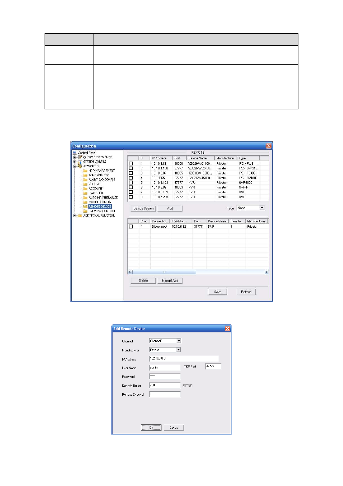Check the box for device 10.10.6.86
This screenshot has height=486, width=343.
coord(131,163)
